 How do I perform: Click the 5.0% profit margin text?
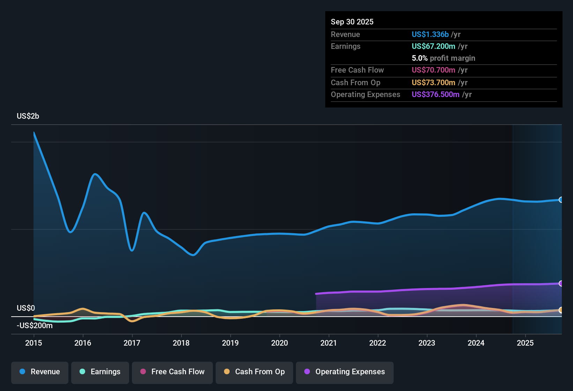click(444, 58)
